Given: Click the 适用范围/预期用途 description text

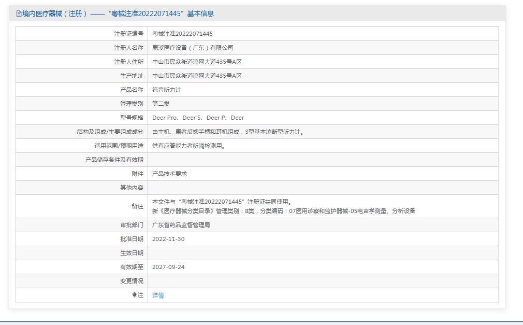Looking at the screenshot, I should click(x=189, y=146).
